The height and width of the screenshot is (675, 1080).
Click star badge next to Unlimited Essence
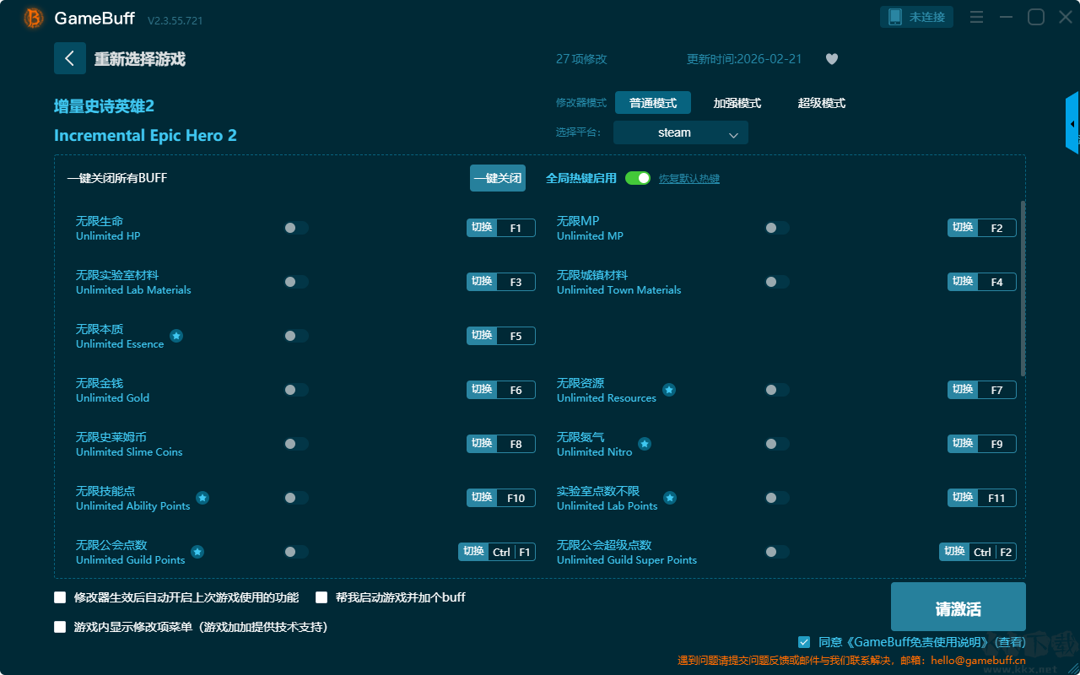coord(176,336)
